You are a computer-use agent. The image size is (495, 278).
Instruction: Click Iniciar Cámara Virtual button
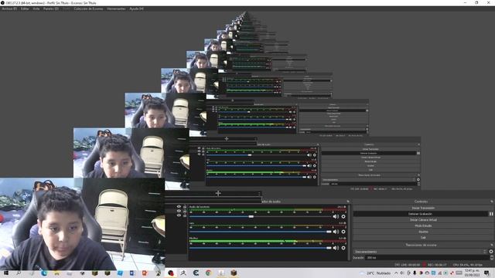click(423, 219)
